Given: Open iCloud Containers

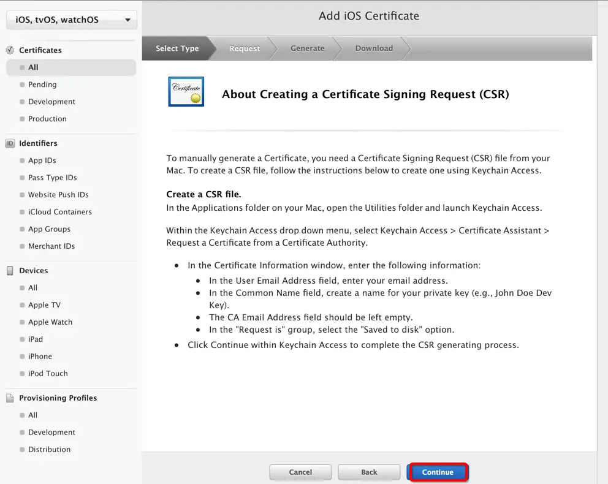Looking at the screenshot, I should pos(59,211).
